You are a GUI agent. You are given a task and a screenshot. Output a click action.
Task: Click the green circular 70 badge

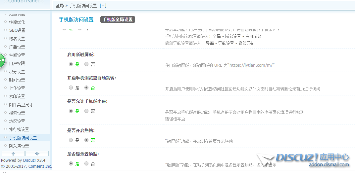pyautogui.click(x=2, y=60)
